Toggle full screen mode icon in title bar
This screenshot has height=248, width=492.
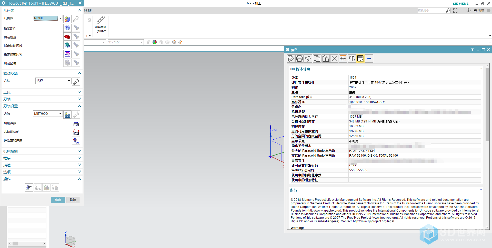(x=455, y=11)
